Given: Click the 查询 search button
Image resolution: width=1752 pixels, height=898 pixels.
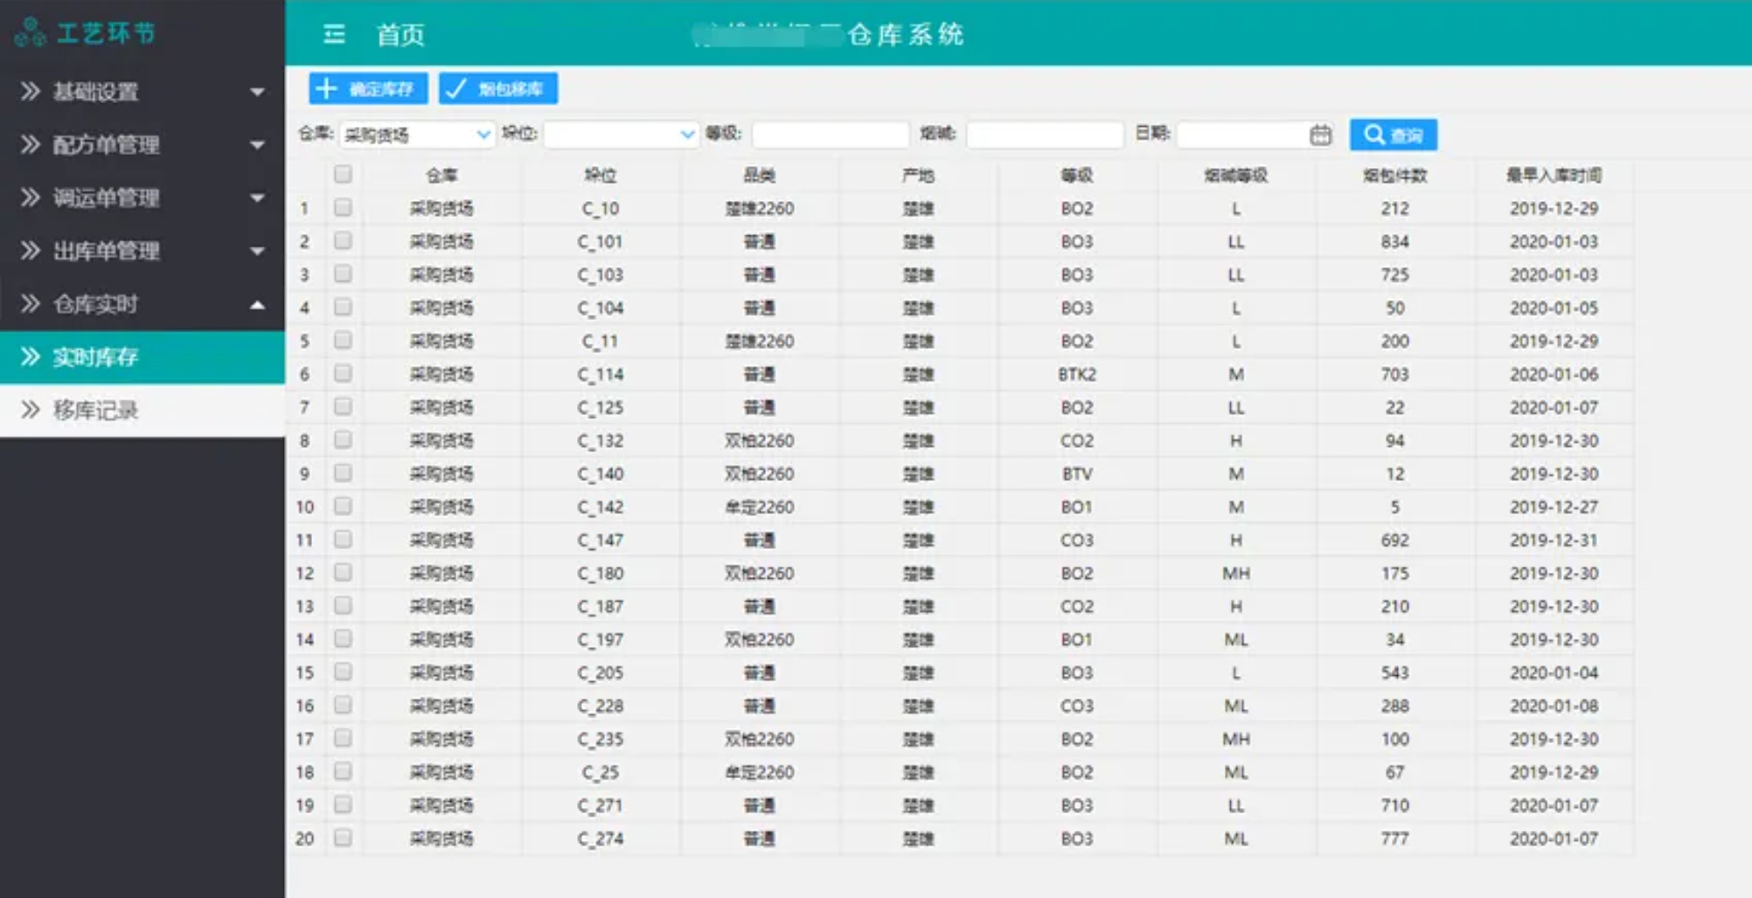Looking at the screenshot, I should point(1393,135).
